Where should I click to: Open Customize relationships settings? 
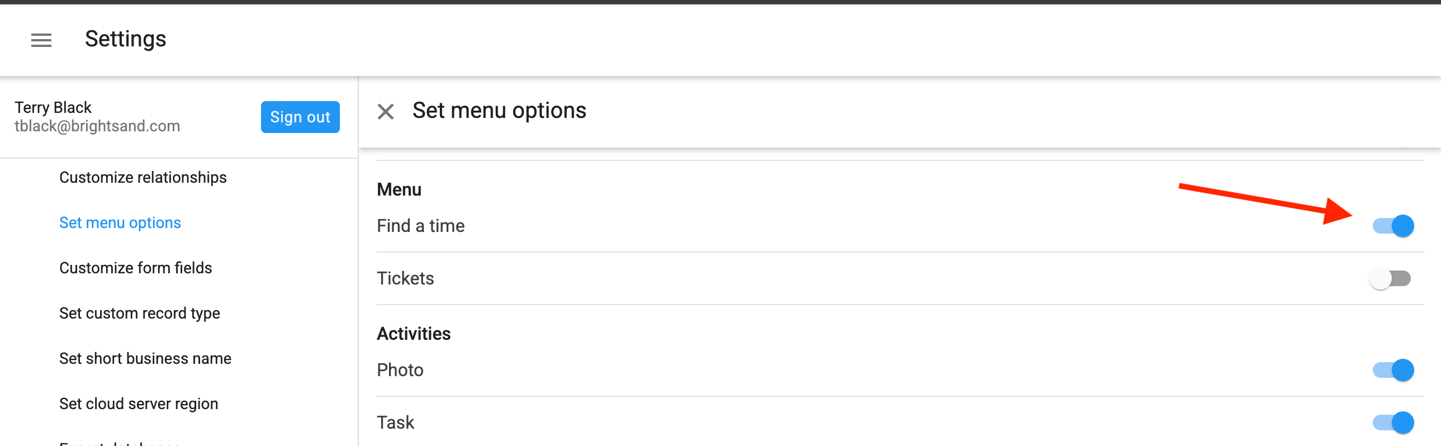click(143, 177)
